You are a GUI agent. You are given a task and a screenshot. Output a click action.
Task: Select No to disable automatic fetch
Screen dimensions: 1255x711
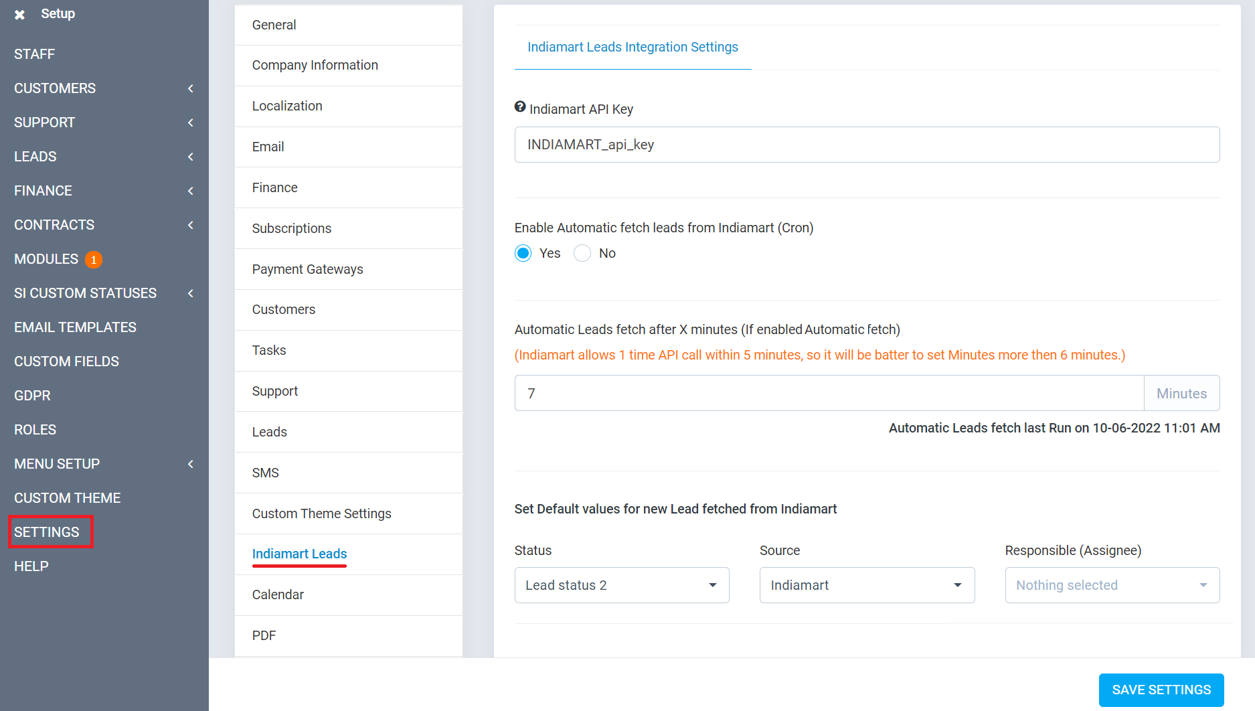point(582,253)
